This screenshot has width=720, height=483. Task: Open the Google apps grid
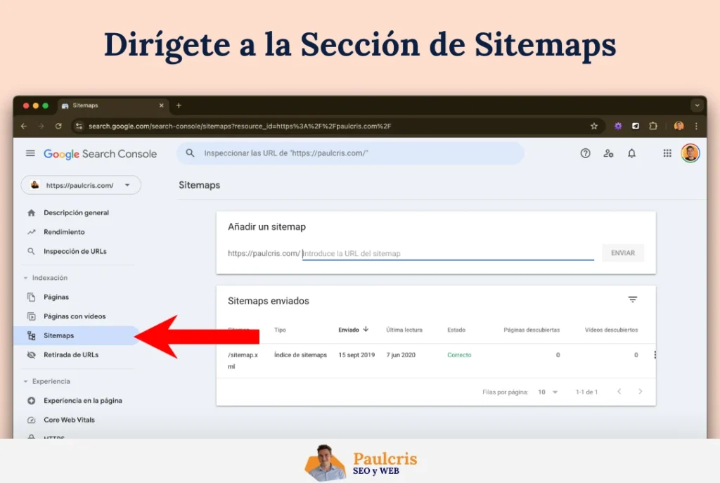click(667, 153)
